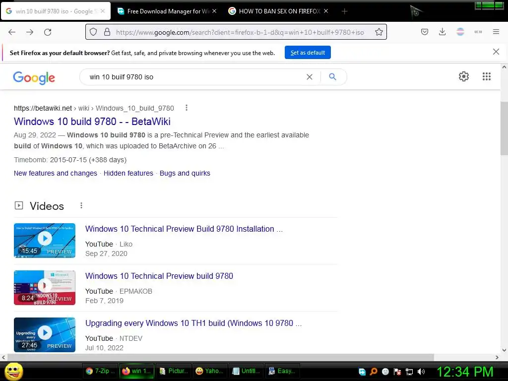Open Windows 10 build 9780 BetaWiki result
Image resolution: width=508 pixels, height=381 pixels.
(92, 122)
